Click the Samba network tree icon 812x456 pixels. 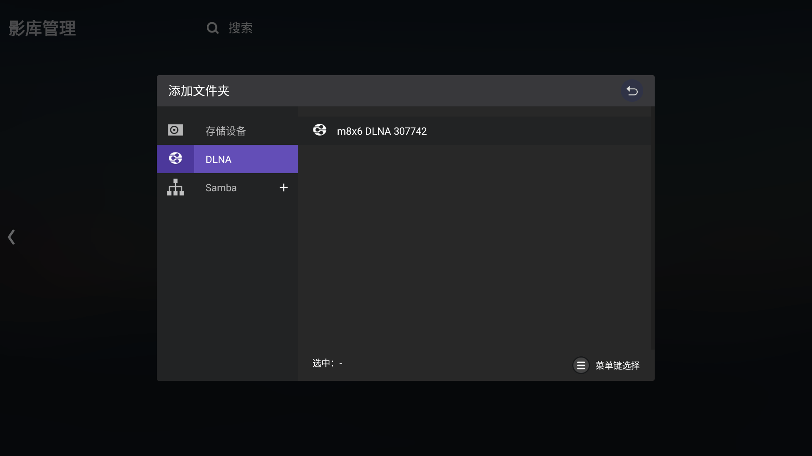point(175,187)
